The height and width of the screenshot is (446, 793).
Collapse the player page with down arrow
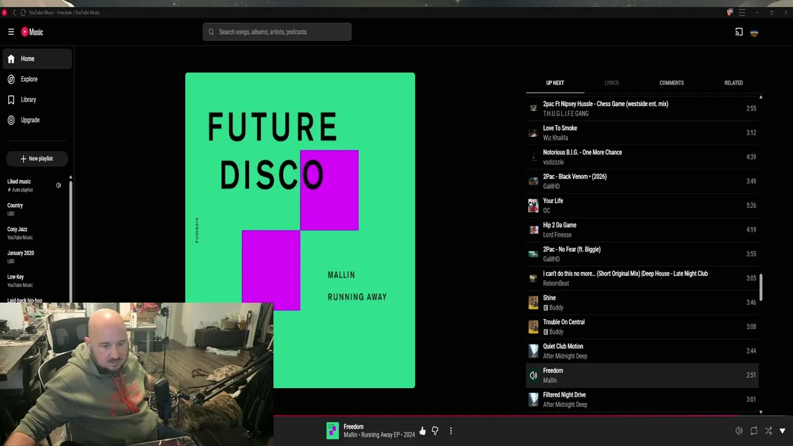[782, 431]
